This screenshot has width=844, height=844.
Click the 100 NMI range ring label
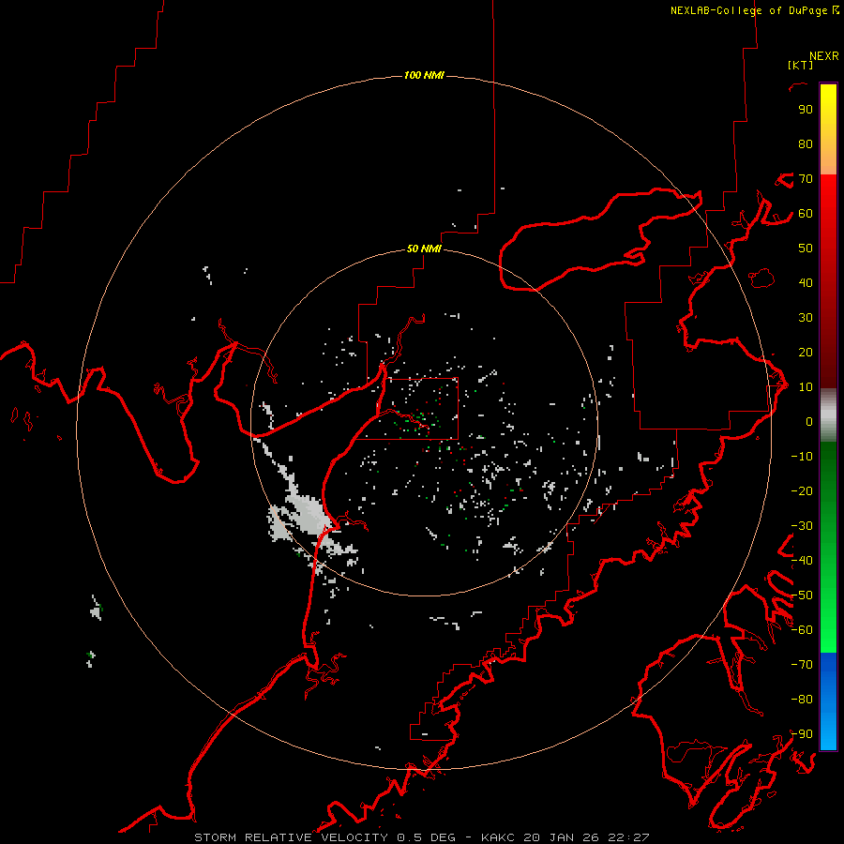point(424,75)
